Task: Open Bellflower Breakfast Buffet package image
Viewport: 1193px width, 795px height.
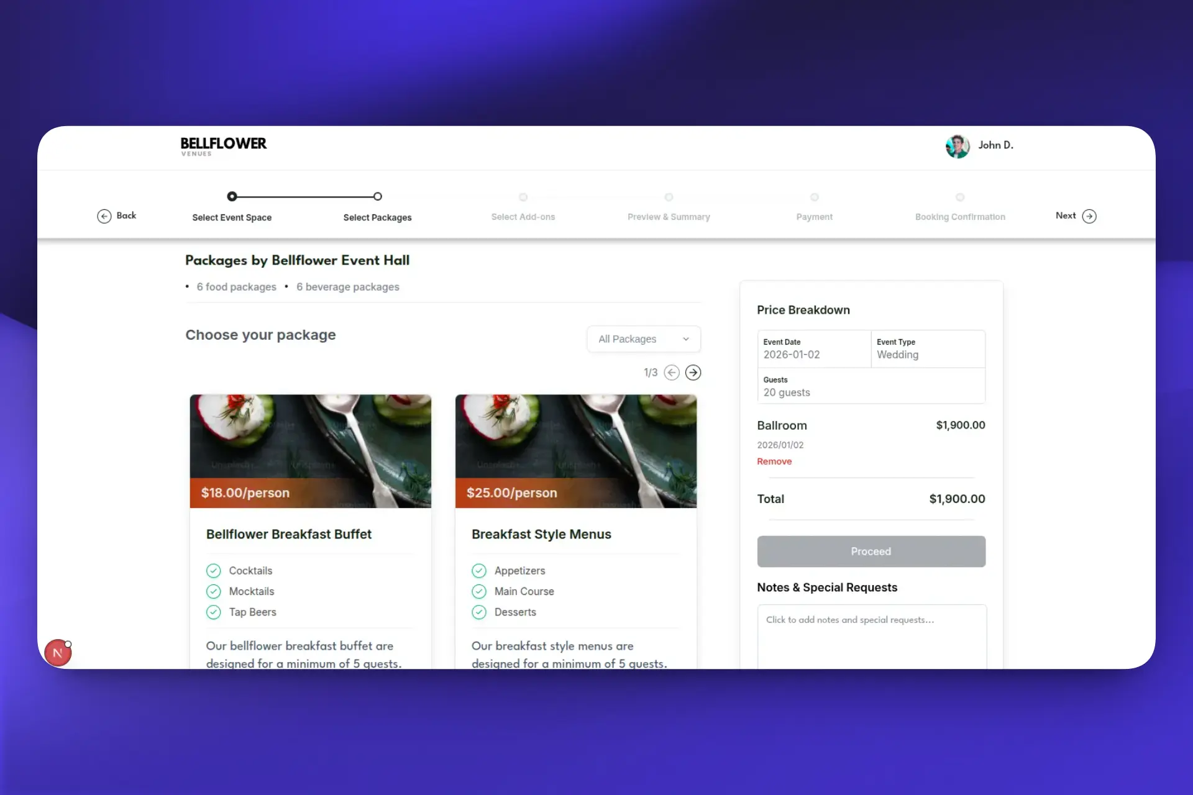Action: pos(310,451)
